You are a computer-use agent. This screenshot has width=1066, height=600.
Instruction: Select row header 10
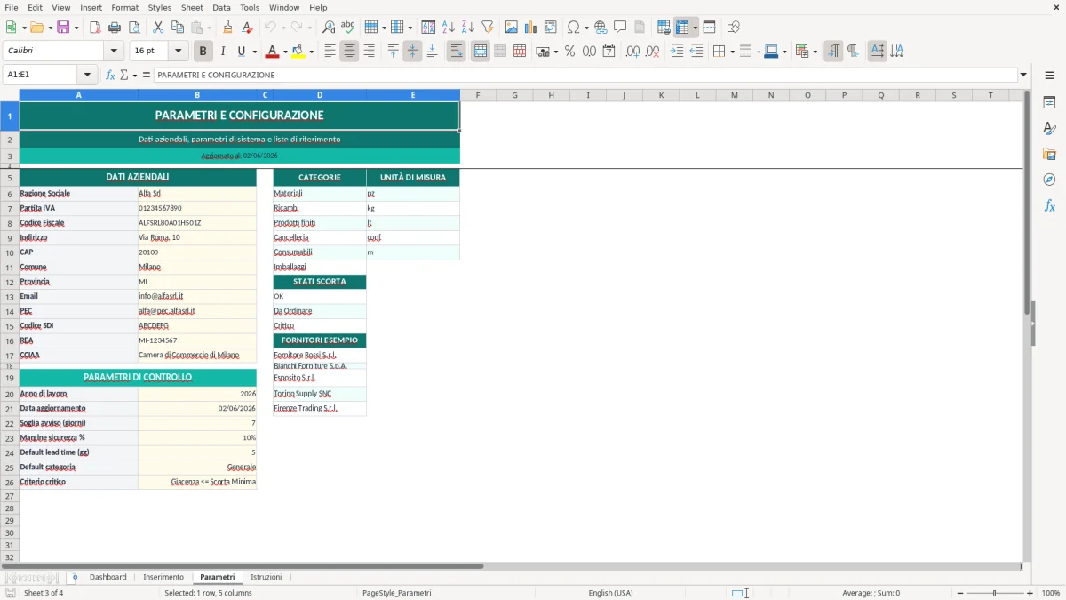pos(10,252)
